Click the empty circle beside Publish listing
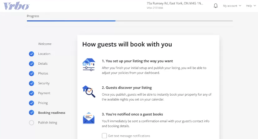This screenshot has height=139, width=258. tap(31, 123)
